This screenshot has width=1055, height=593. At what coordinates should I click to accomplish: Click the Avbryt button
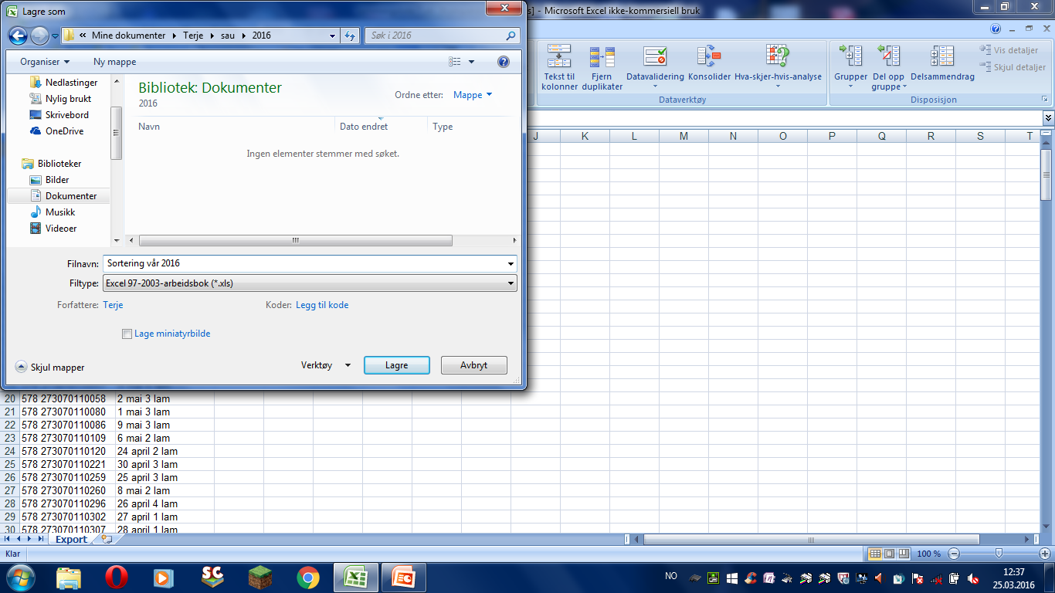tap(474, 365)
